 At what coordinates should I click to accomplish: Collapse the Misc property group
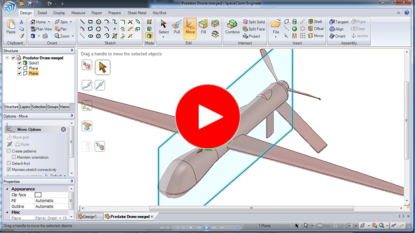click(x=7, y=212)
